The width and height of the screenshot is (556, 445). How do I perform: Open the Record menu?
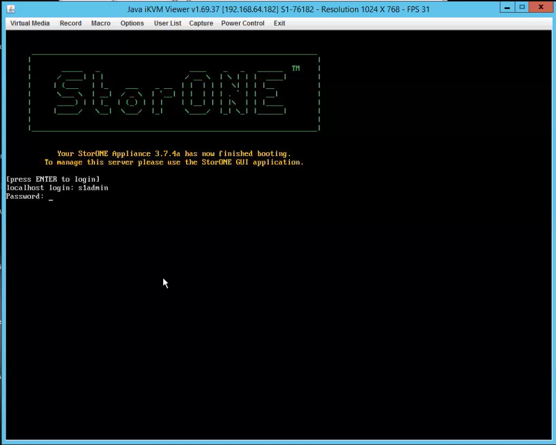tap(71, 23)
